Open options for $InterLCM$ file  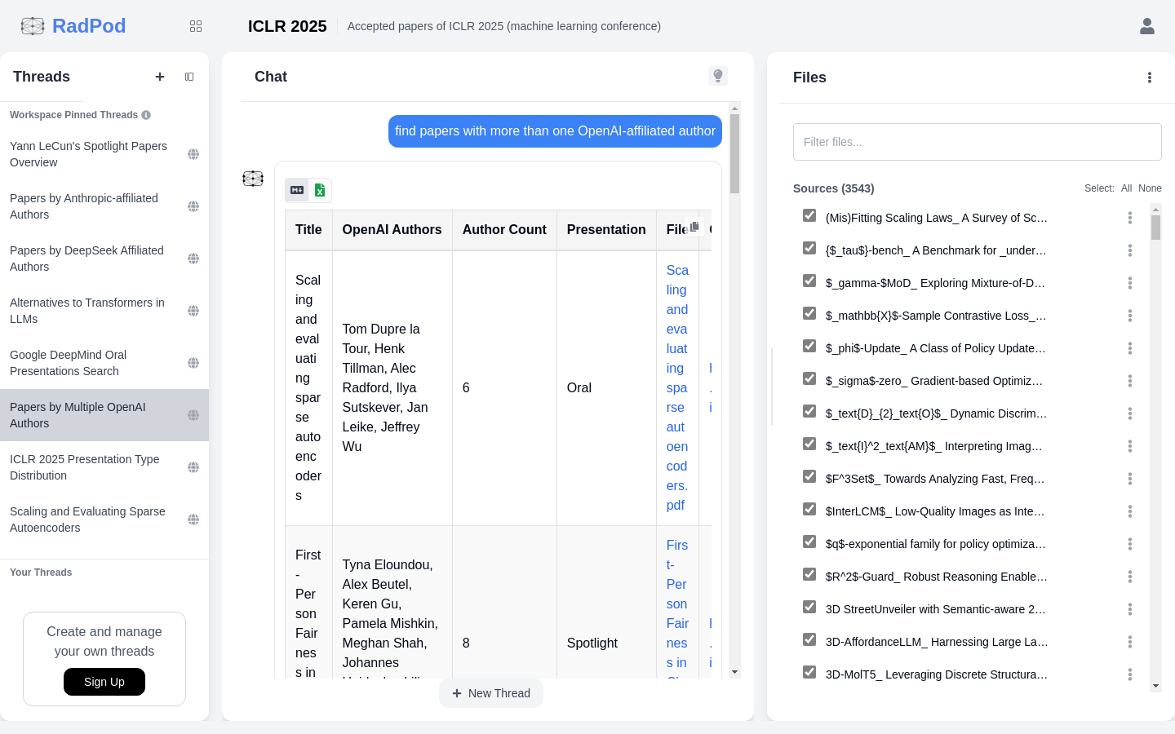[1130, 511]
